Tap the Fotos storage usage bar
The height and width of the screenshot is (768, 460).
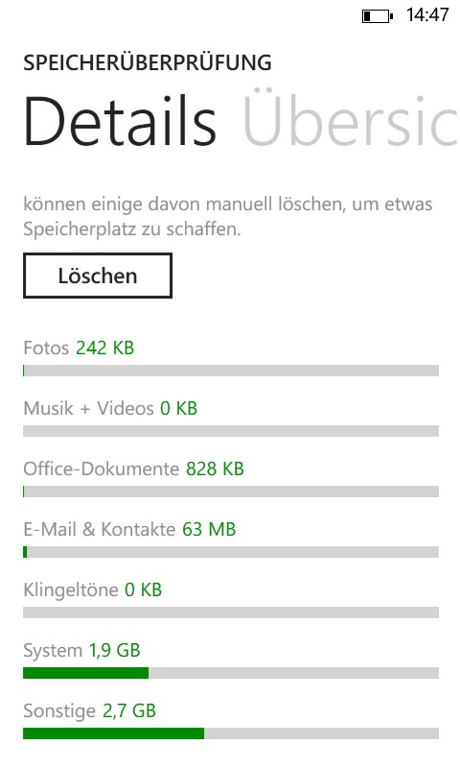tap(231, 371)
